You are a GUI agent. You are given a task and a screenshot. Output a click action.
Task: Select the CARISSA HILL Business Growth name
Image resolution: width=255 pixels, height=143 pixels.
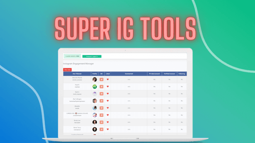pos(77,113)
